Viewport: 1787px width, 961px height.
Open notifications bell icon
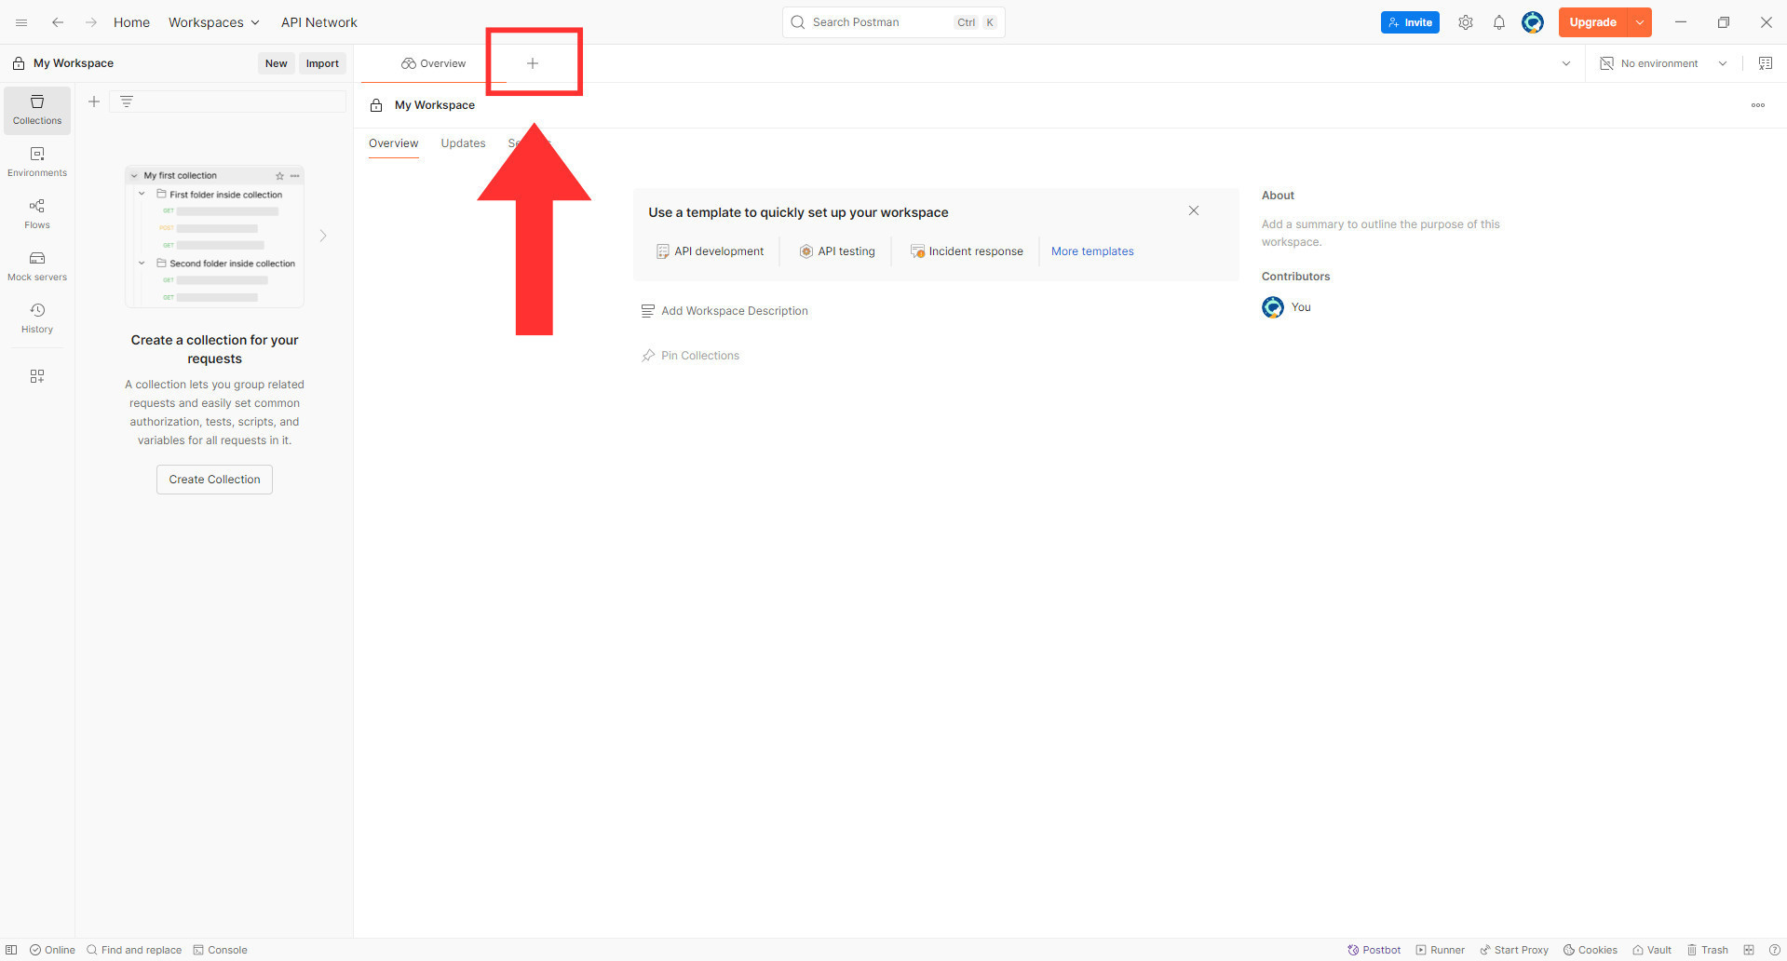(1499, 22)
